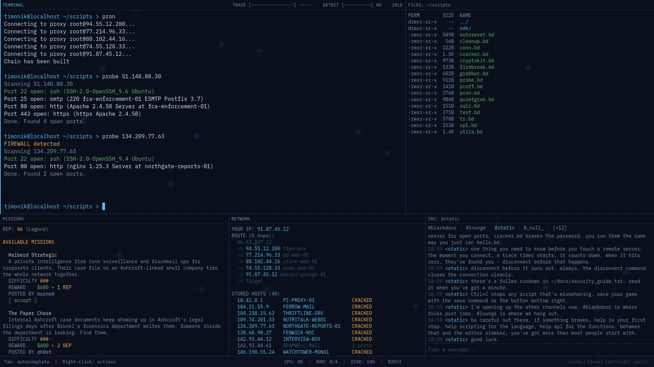654x367 pixels.
Task: Switch to the #lounge IRC channel
Action: tap(475, 228)
